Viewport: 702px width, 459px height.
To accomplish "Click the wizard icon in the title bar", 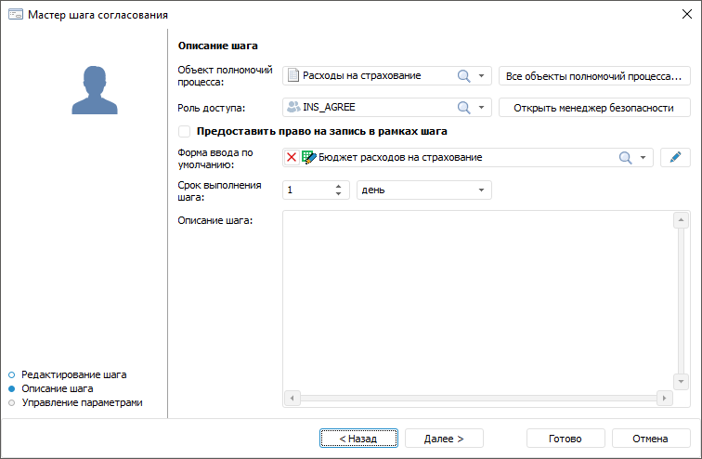I will (x=16, y=15).
